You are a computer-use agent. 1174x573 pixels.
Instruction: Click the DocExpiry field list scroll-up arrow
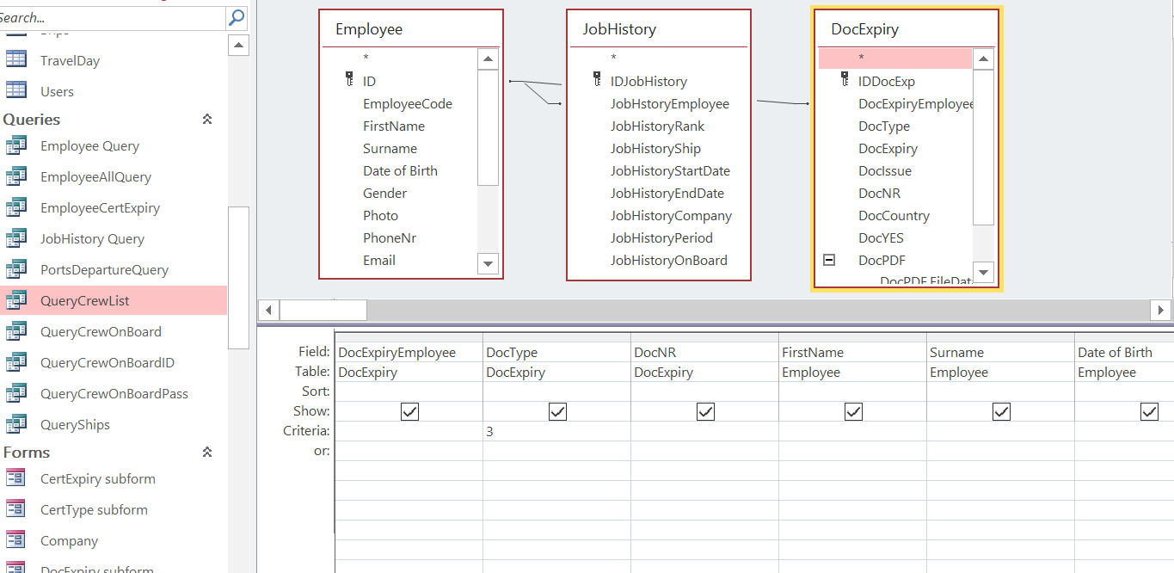984,59
